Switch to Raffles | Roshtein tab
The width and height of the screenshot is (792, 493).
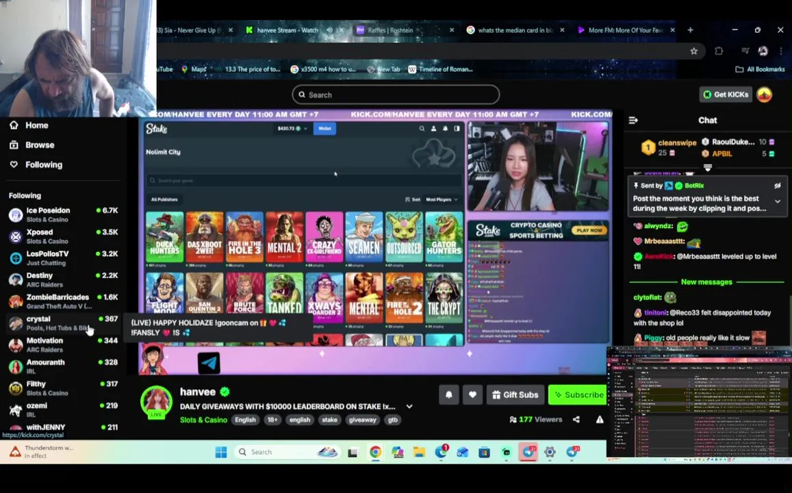point(391,30)
